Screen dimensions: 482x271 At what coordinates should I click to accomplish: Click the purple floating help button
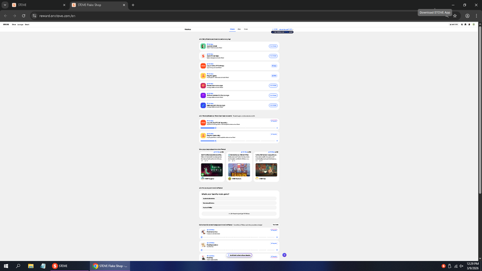click(284, 255)
